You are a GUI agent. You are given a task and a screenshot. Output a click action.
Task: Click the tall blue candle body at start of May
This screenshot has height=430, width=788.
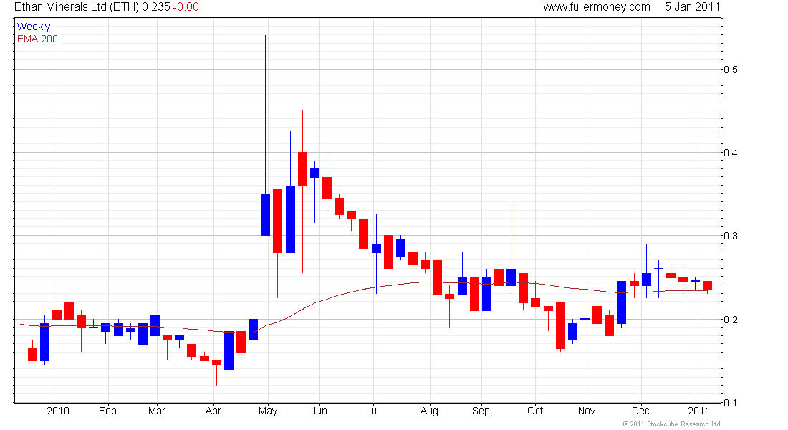[x=265, y=215]
